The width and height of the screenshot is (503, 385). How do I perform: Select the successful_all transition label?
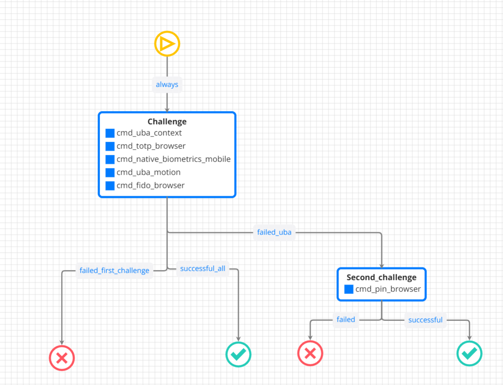(203, 269)
